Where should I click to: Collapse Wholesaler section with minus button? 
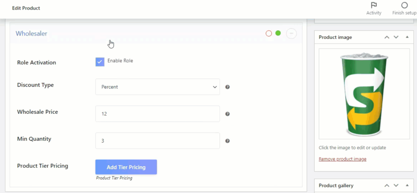click(x=291, y=33)
